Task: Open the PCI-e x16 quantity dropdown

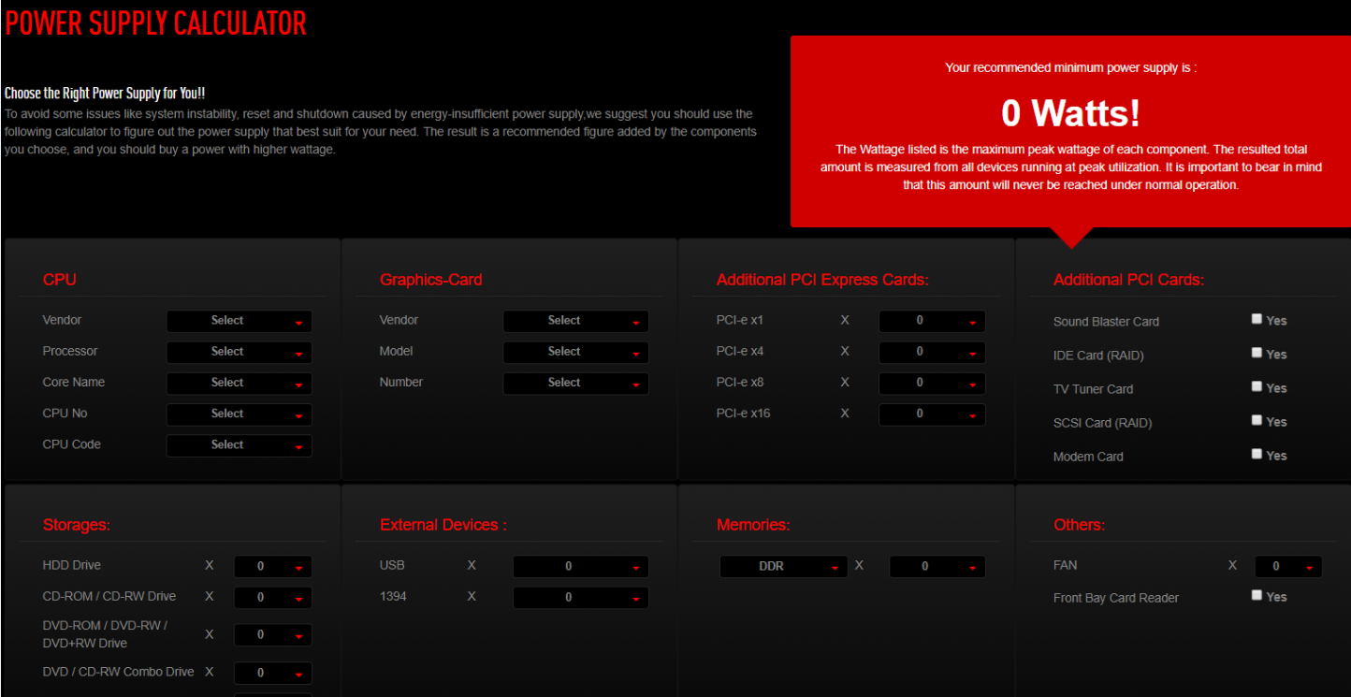Action: coord(931,414)
